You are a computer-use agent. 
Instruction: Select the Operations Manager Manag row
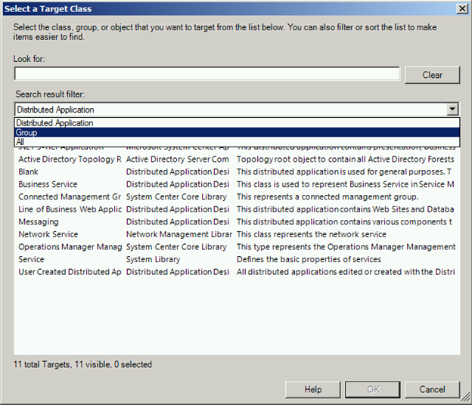(x=237, y=247)
